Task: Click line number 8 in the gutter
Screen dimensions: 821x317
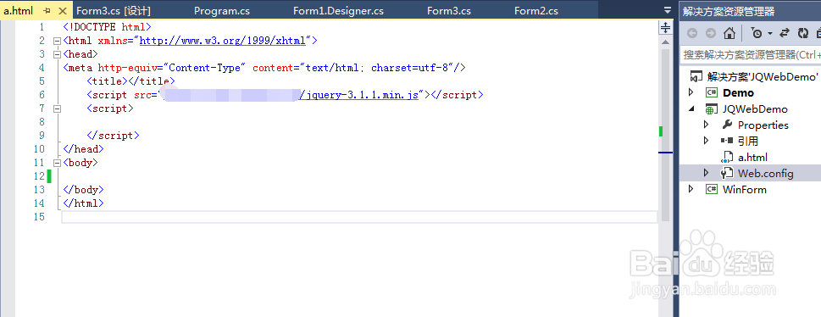Action: [x=42, y=122]
